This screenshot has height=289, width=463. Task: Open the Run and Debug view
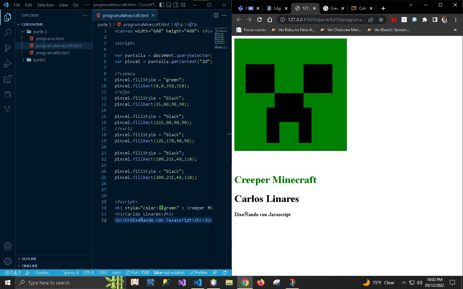coord(8,63)
